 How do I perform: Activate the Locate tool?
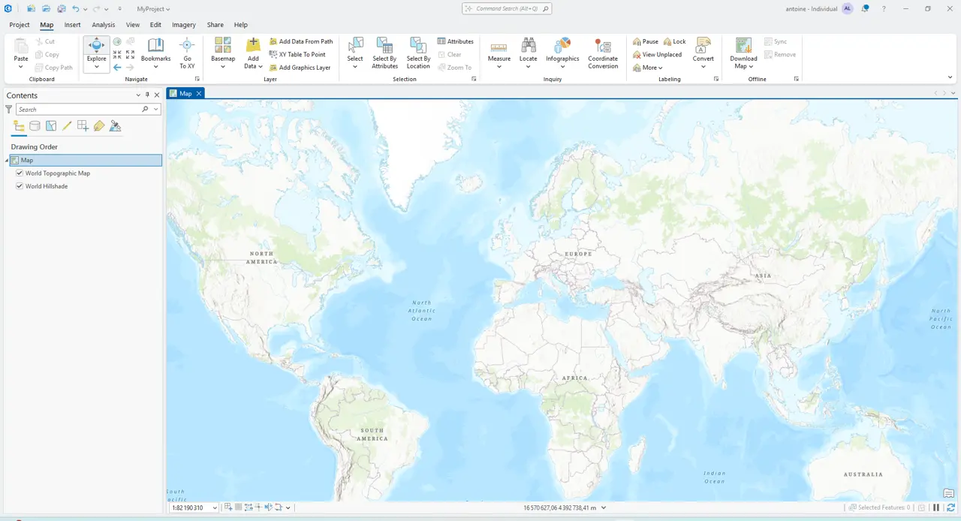(x=528, y=53)
